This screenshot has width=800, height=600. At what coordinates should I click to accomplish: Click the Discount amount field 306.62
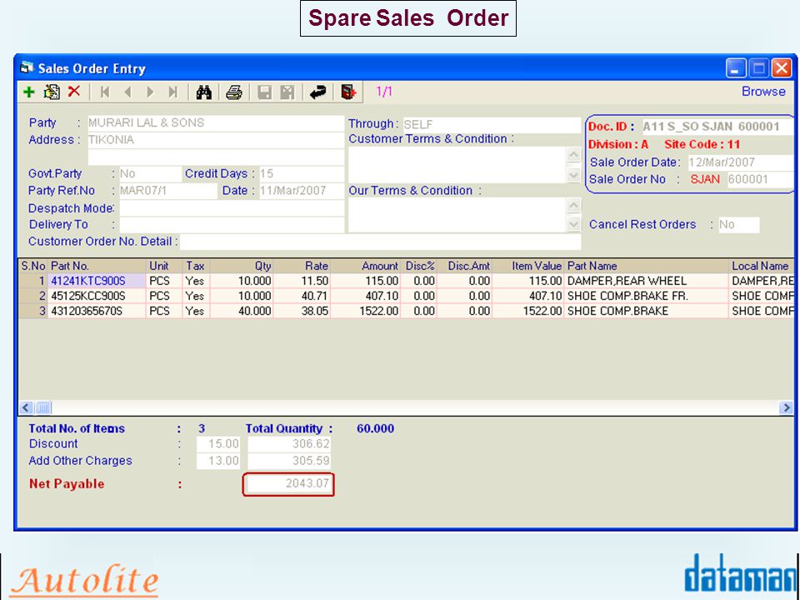pos(289,444)
